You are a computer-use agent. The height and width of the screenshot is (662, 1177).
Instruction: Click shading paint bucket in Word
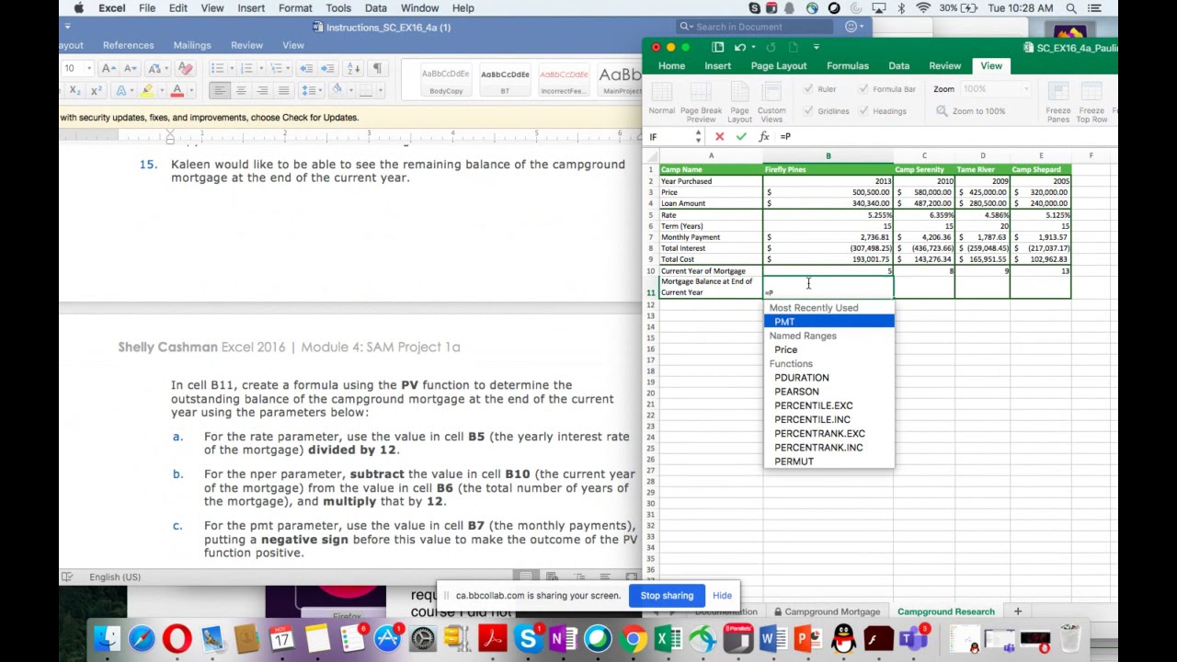[x=337, y=91]
